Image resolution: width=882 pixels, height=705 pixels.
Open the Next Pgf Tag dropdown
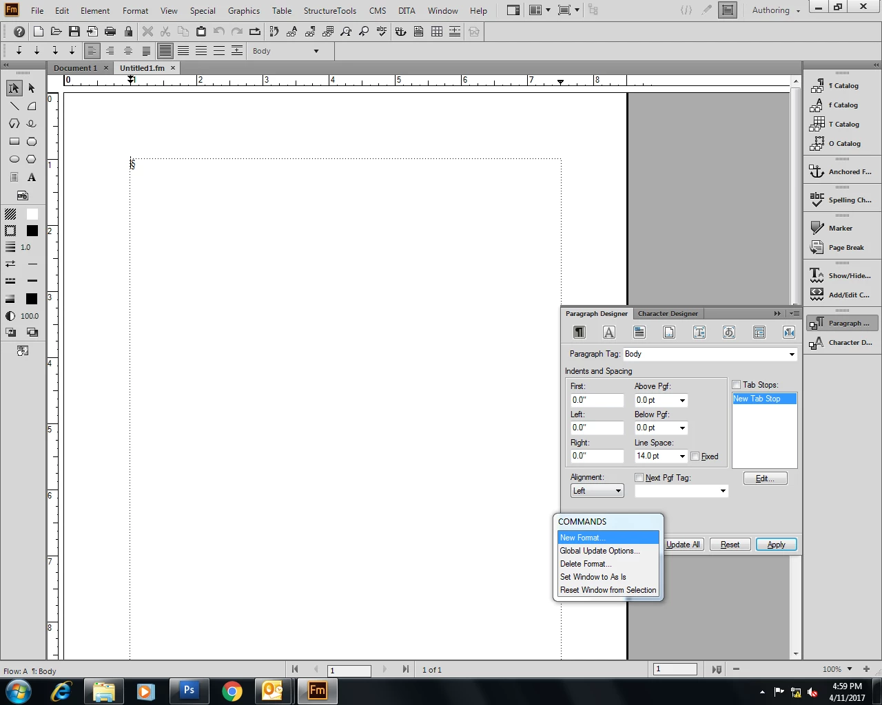[723, 491]
